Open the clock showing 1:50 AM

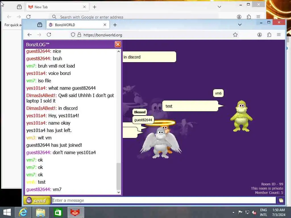pyautogui.click(x=278, y=212)
